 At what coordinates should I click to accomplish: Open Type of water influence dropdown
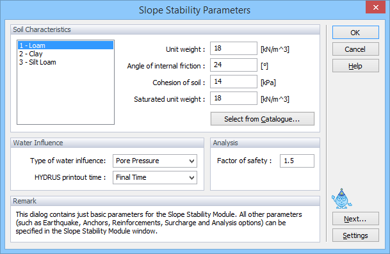pyautogui.click(x=155, y=161)
